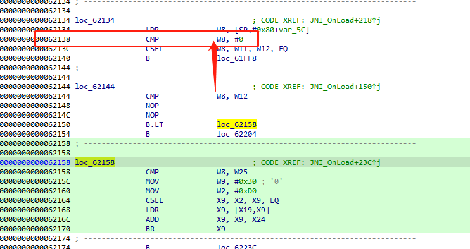Screen dimensions: 470x249
Task: Select the [SP,#0x80+var_5C] operand
Action: (x=272, y=30)
